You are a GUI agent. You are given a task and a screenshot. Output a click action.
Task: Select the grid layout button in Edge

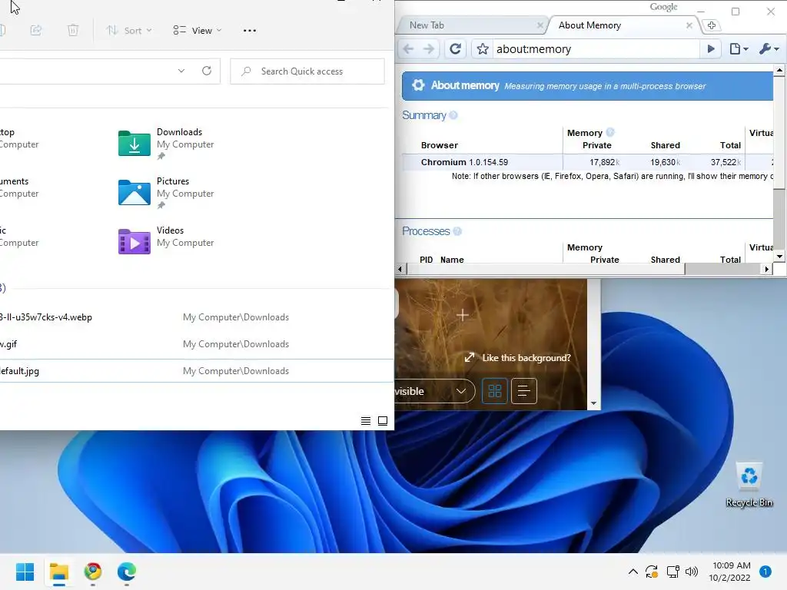click(x=494, y=391)
